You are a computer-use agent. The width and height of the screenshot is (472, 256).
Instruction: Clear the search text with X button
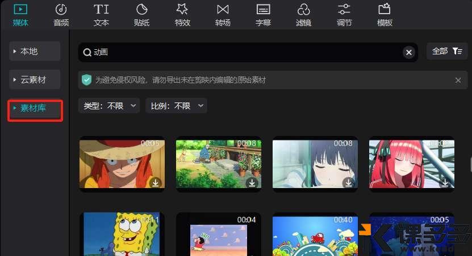tap(408, 53)
